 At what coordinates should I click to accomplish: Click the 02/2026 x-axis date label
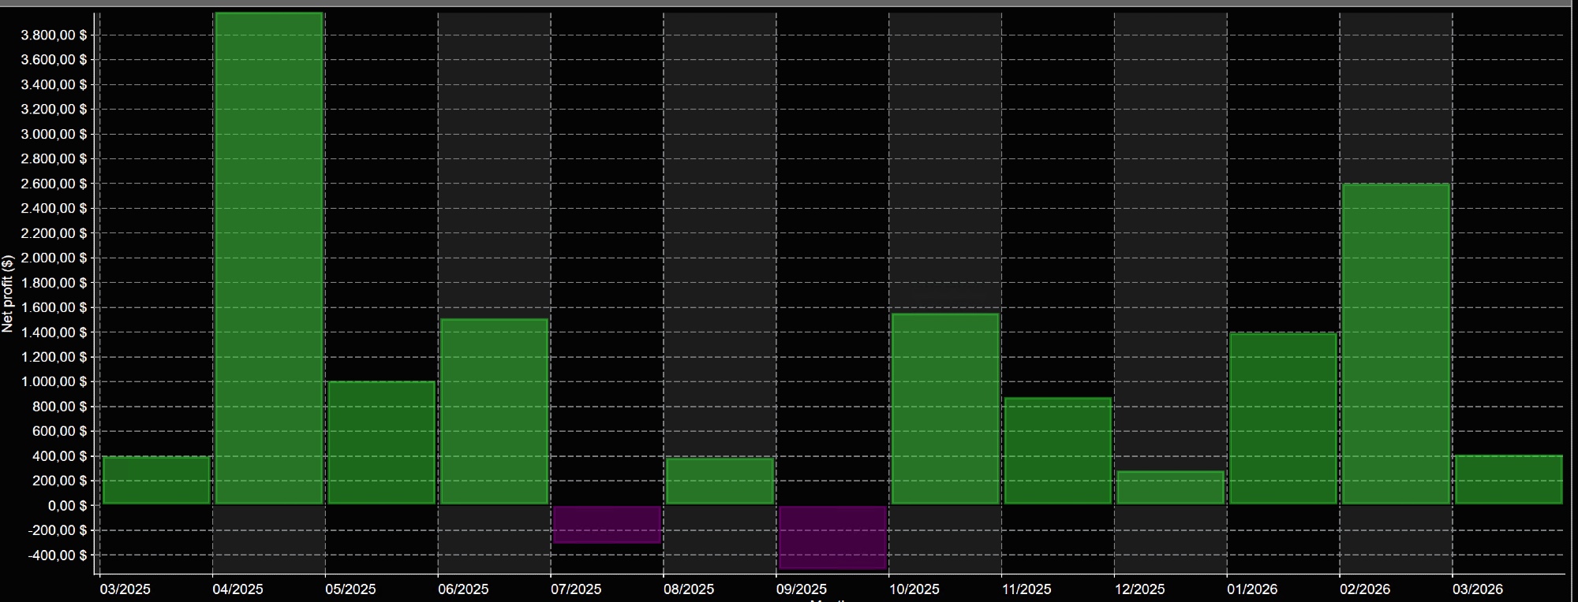pyautogui.click(x=1364, y=589)
